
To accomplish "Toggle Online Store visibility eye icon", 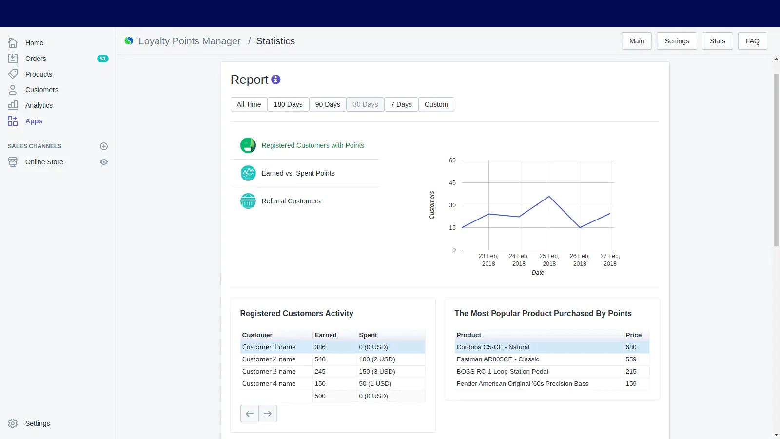I will pyautogui.click(x=104, y=162).
